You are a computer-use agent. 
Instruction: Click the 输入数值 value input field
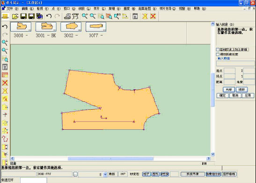(x=235, y=63)
